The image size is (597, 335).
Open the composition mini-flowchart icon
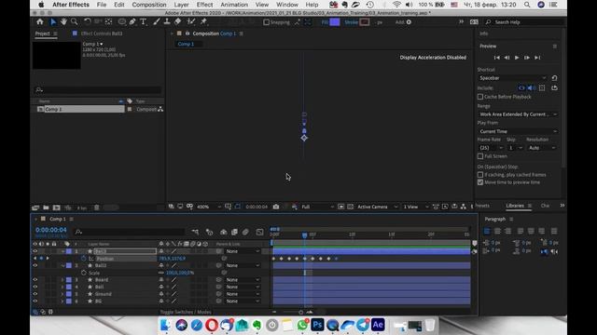pyautogui.click(x=195, y=232)
